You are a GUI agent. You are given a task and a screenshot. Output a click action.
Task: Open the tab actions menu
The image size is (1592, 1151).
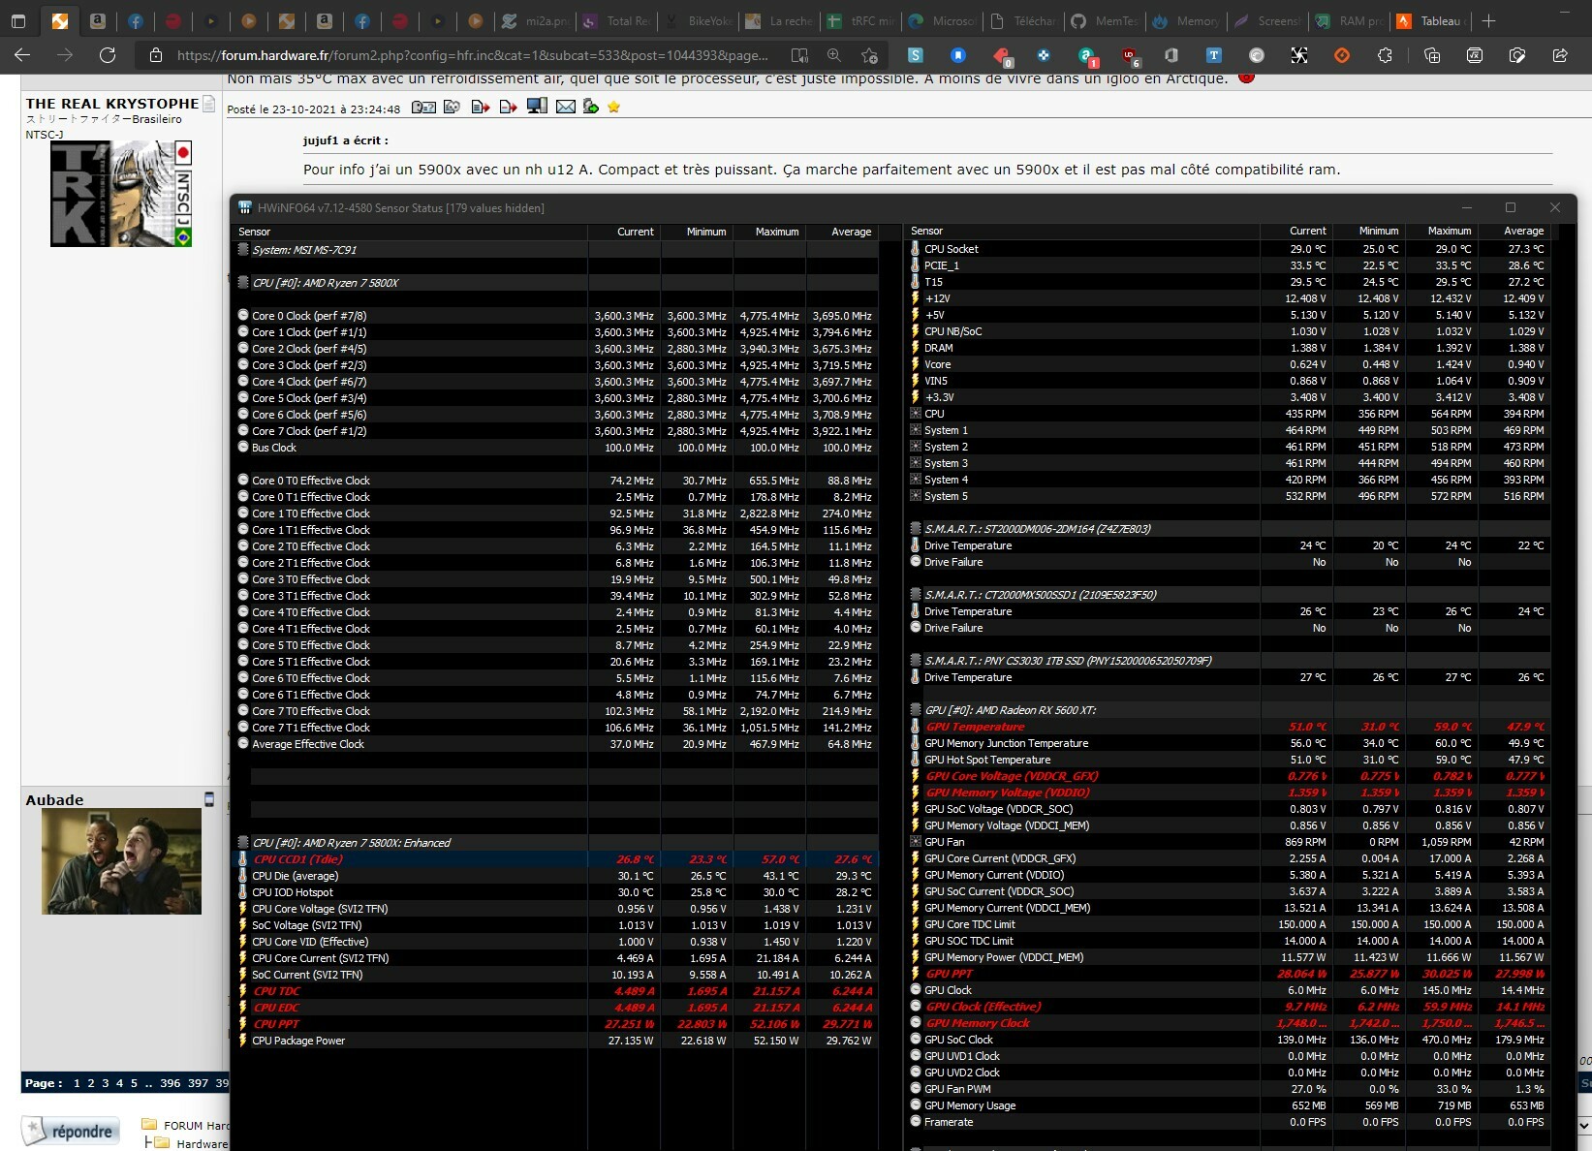(x=17, y=20)
